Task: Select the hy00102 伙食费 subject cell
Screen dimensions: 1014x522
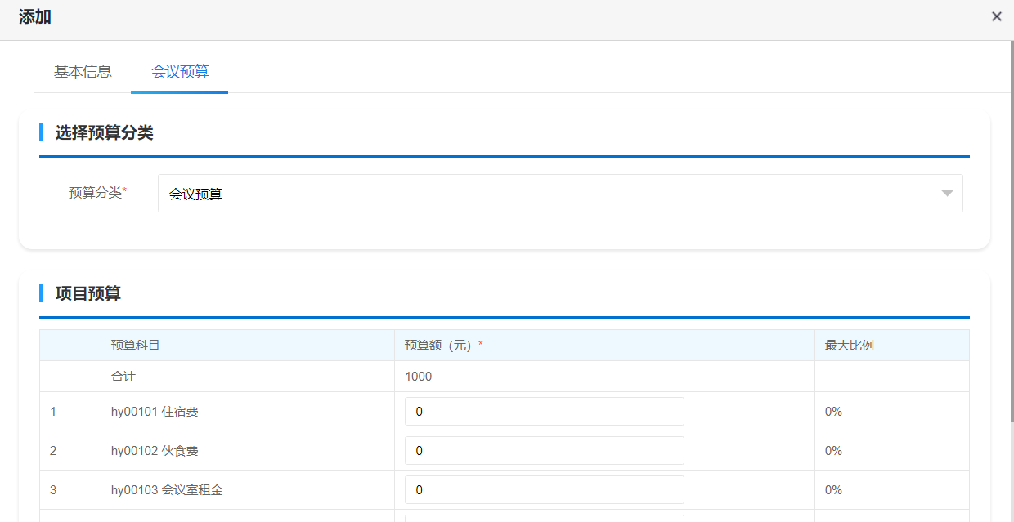Action: [x=155, y=451]
